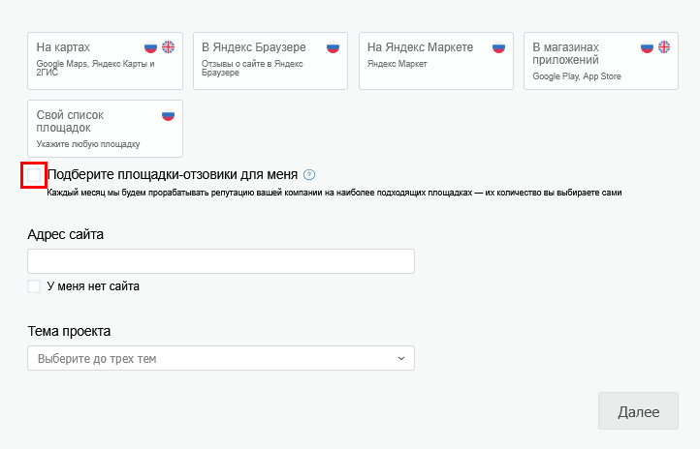Viewport: 700px width, 449px height.
Task: Open help icon next to "Подберите площадки-отзовики"
Action: pyautogui.click(x=309, y=174)
